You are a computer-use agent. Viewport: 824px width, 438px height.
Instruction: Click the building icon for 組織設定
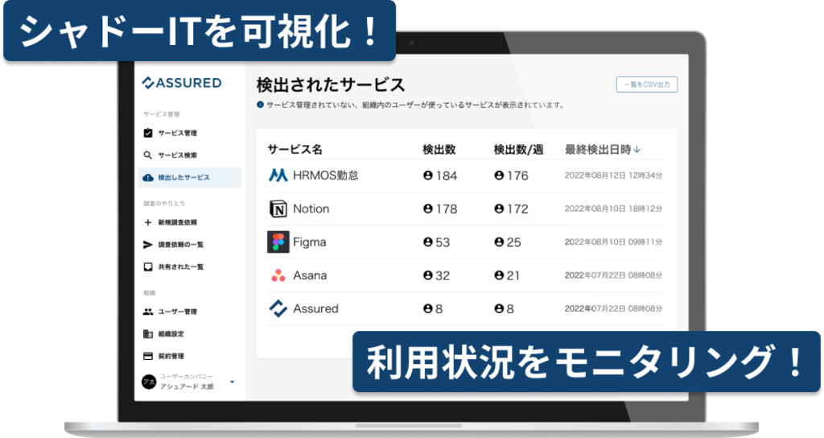[148, 334]
